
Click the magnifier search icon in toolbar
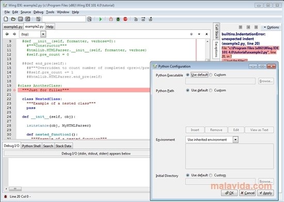(x=89, y=19)
